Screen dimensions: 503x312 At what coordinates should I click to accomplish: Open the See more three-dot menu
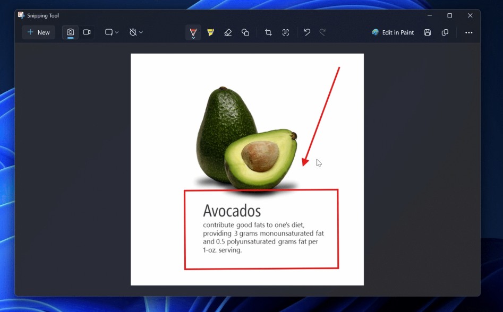468,32
